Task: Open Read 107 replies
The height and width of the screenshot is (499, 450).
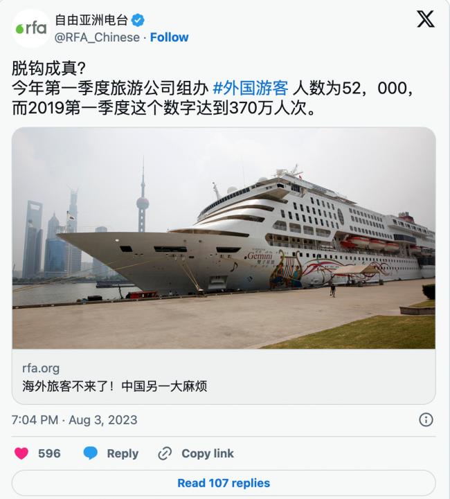Action: (x=224, y=483)
